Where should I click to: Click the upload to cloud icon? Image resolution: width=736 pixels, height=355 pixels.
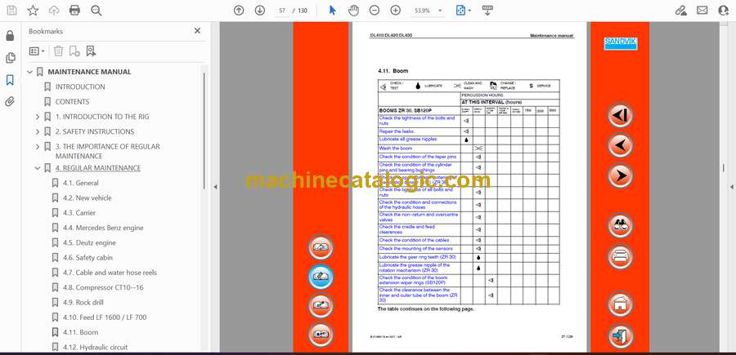[x=54, y=11]
